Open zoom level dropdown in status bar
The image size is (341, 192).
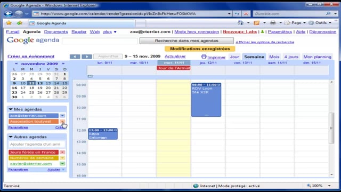329,186
